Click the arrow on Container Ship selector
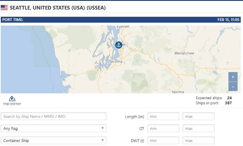 102,140
